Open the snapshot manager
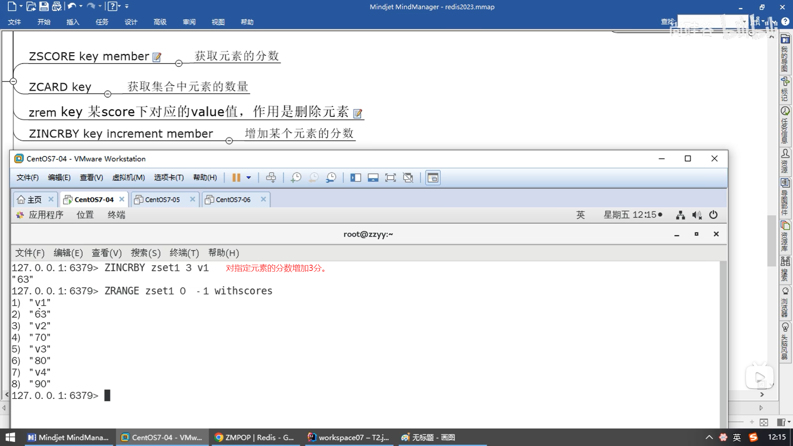 point(331,178)
